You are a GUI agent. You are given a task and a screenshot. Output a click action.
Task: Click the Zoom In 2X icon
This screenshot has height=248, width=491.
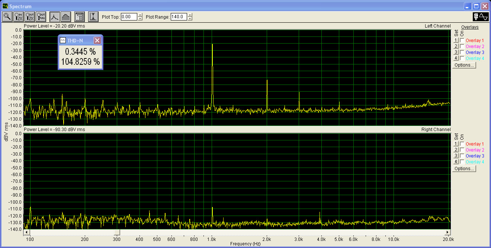coord(19,17)
